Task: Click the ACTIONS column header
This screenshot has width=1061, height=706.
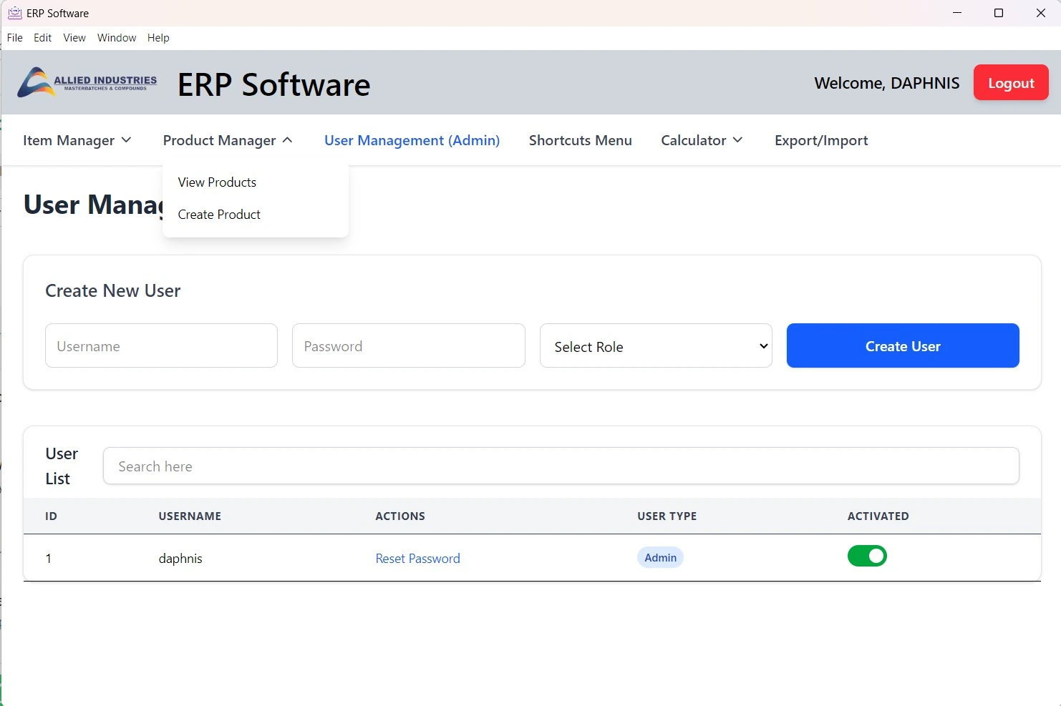Action: tap(400, 516)
